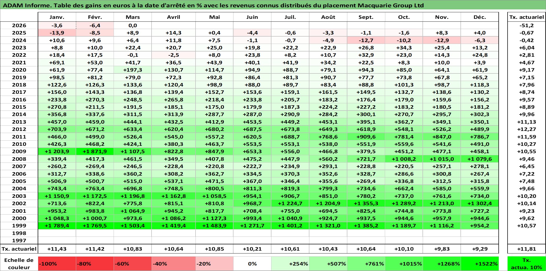Image resolution: width=546 pixels, height=271 pixels.
Task: Select cell value +909,6 in 2011
Action: (366, 137)
